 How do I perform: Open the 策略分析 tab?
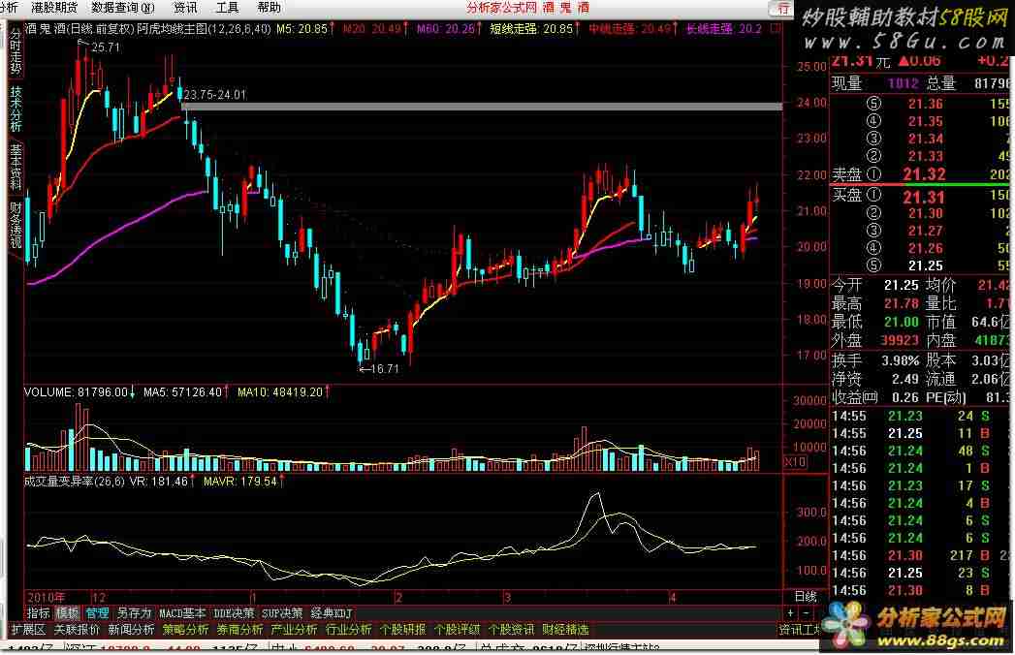coord(185,629)
